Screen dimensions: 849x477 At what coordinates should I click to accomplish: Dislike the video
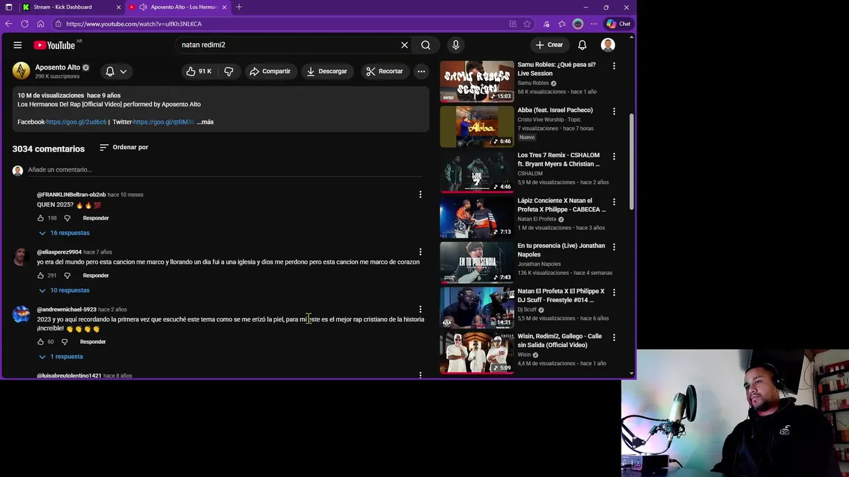pos(229,71)
